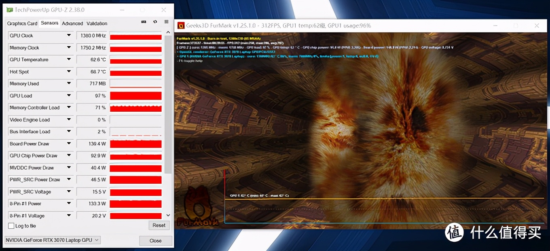
Task: Click the GPU-Z app icon in title bar
Action: click(x=9, y=10)
